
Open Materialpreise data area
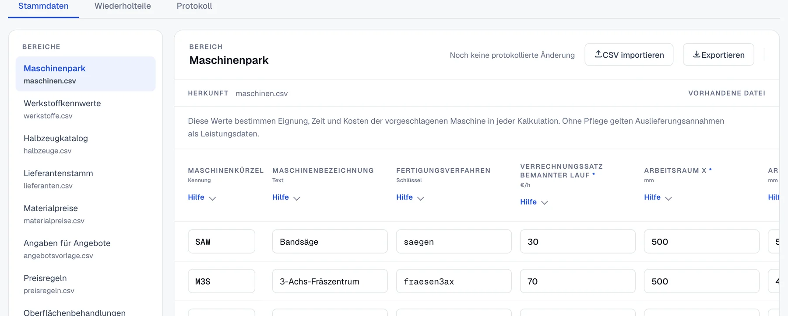85,214
